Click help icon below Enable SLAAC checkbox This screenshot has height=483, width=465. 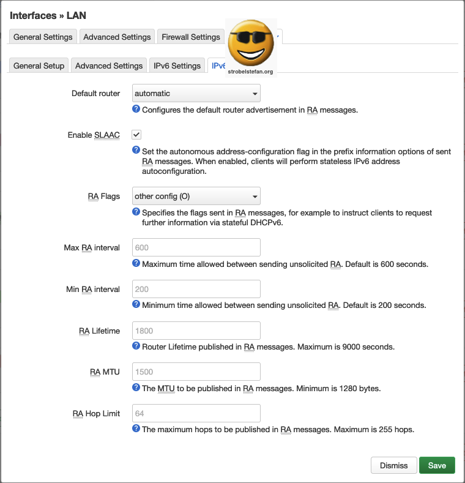pos(136,150)
